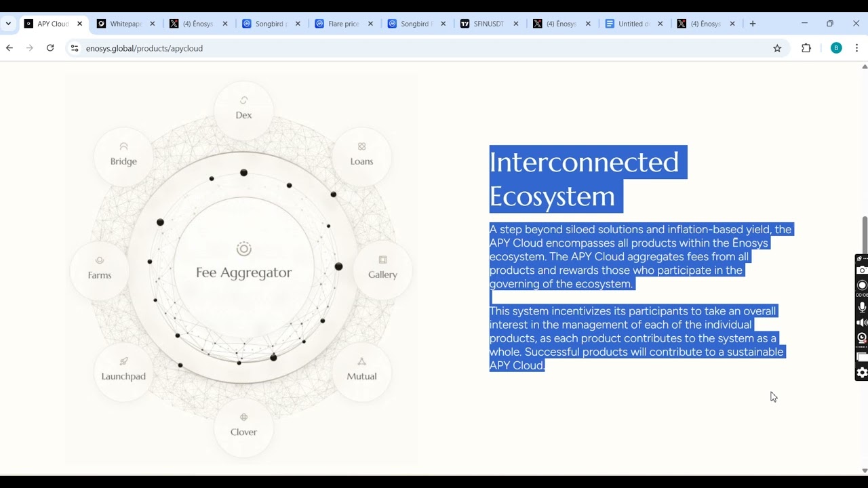Screen dimensions: 868x488
Task: Click the paragraph starting "A step beyond siloed"
Action: click(x=640, y=256)
